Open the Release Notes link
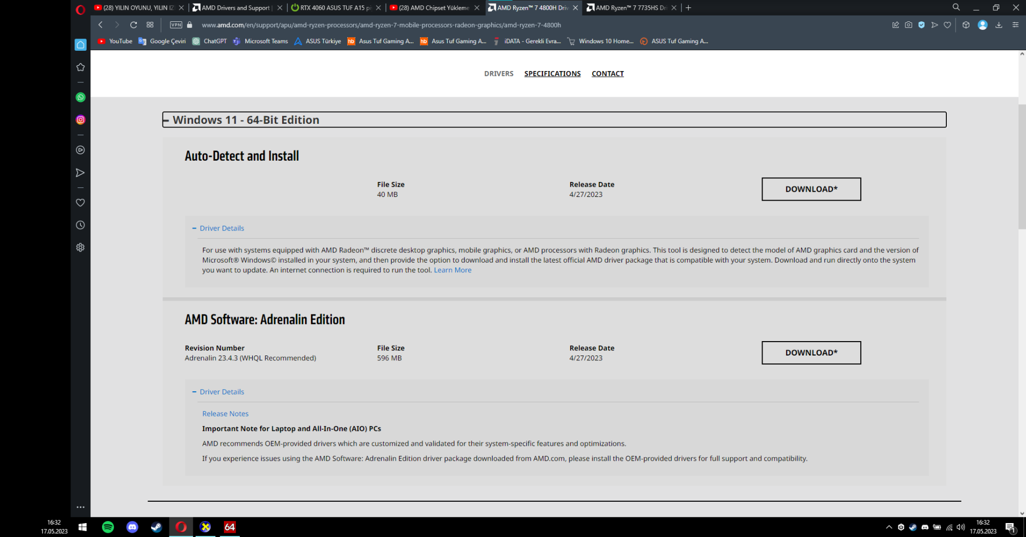This screenshot has width=1026, height=537. (226, 414)
